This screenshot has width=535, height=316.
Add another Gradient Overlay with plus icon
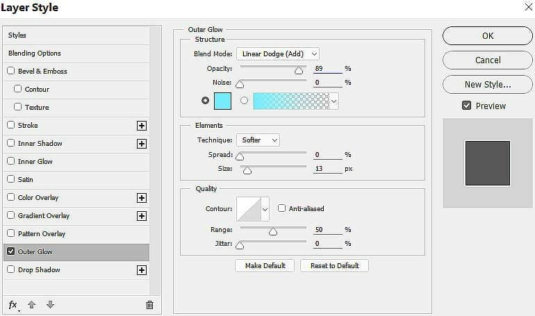142,216
